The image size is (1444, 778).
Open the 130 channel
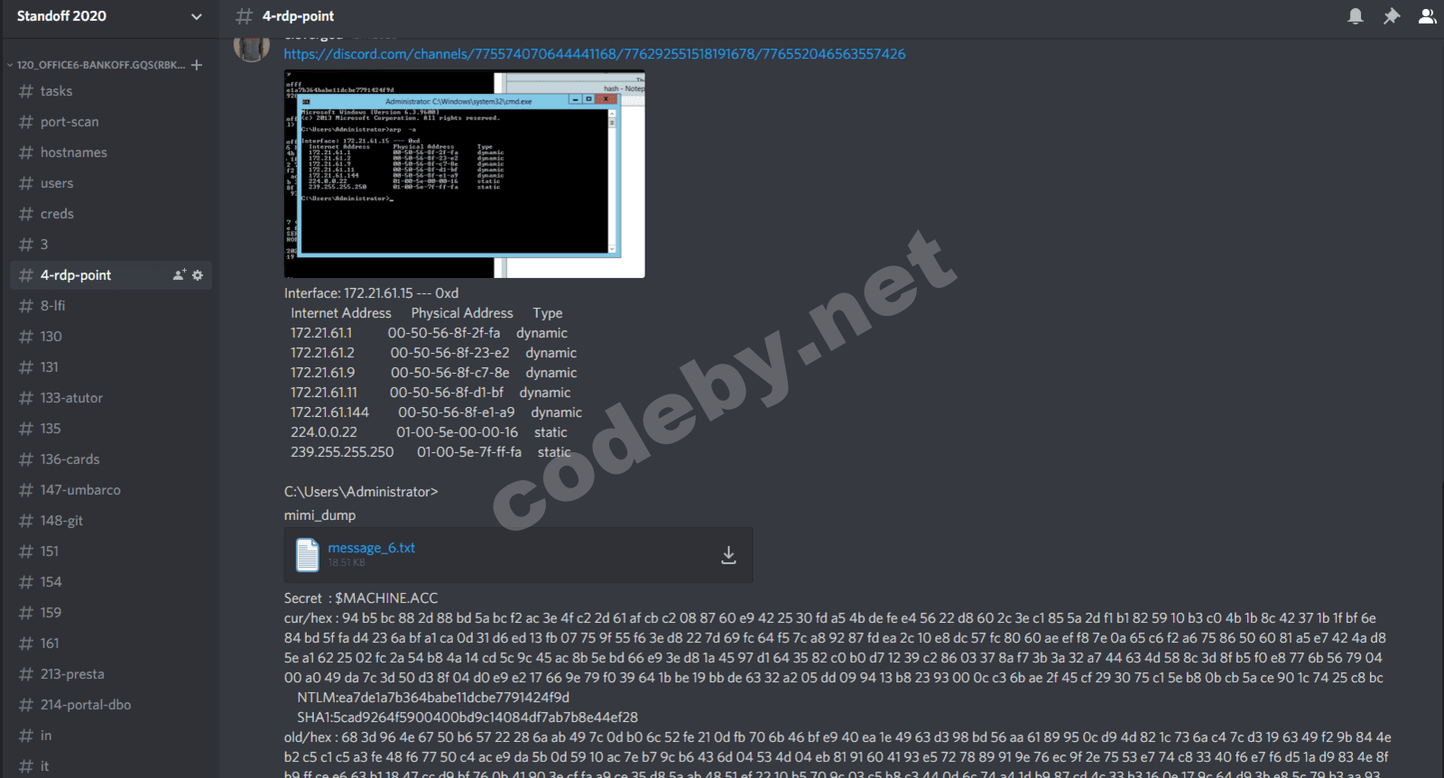(x=110, y=337)
